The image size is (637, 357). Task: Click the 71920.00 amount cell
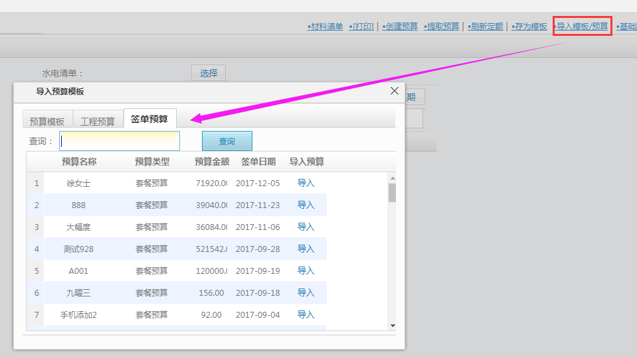point(211,183)
